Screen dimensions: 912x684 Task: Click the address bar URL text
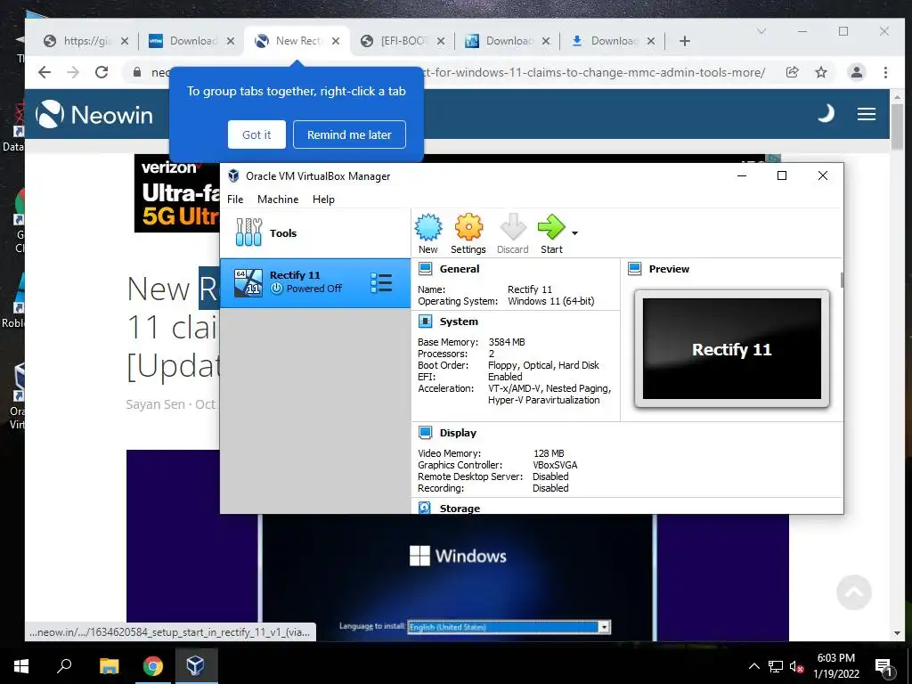tap(594, 72)
